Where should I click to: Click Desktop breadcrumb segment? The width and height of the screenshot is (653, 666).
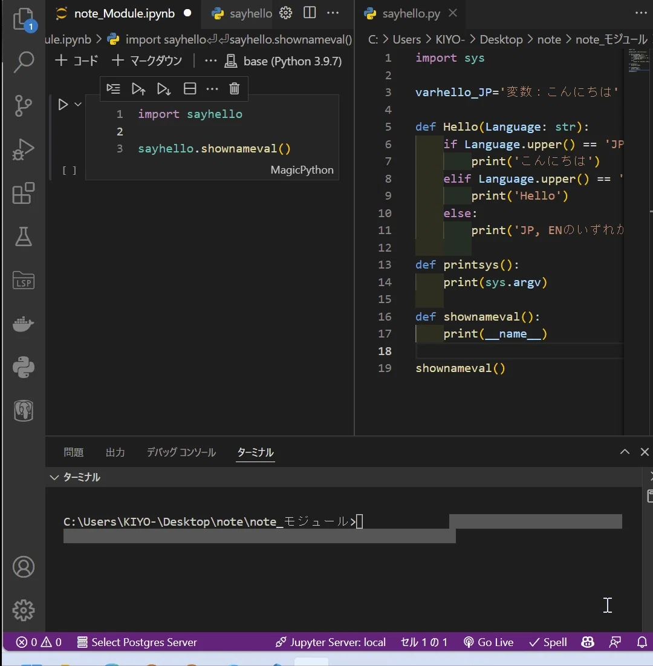pos(501,39)
